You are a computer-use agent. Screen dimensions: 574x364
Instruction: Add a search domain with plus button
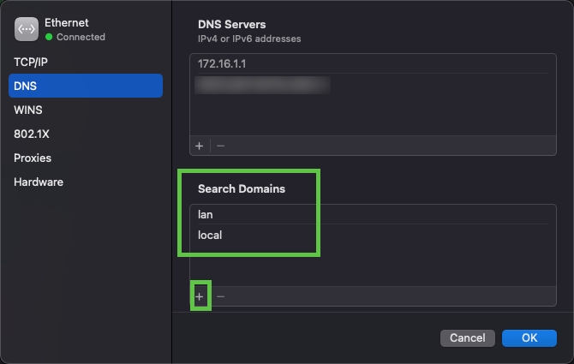pos(200,296)
